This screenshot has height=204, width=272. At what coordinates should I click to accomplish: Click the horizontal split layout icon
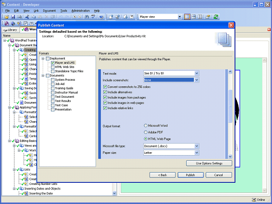tap(193, 17)
